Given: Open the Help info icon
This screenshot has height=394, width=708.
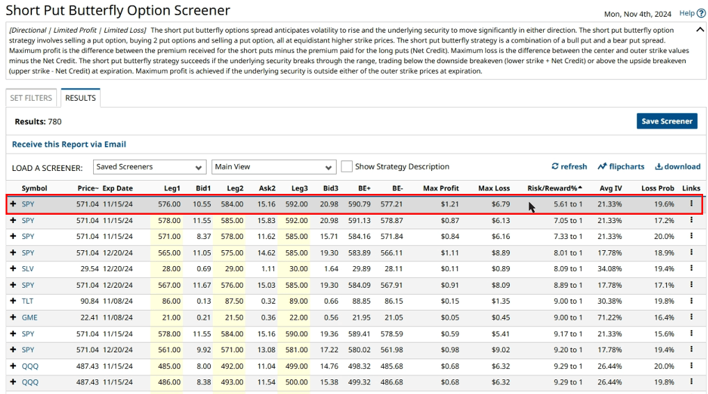Looking at the screenshot, I should click(x=700, y=13).
